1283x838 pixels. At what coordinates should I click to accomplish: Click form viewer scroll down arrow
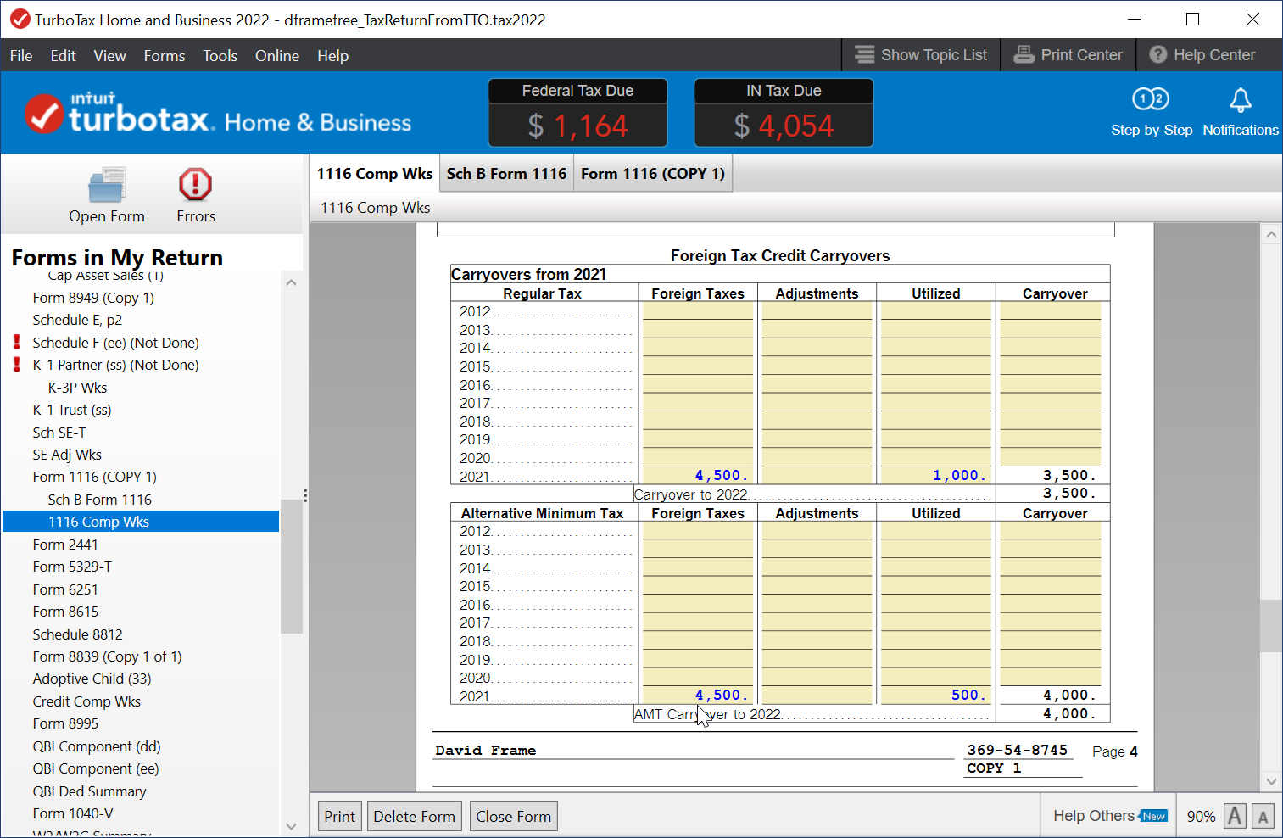[x=1270, y=781]
